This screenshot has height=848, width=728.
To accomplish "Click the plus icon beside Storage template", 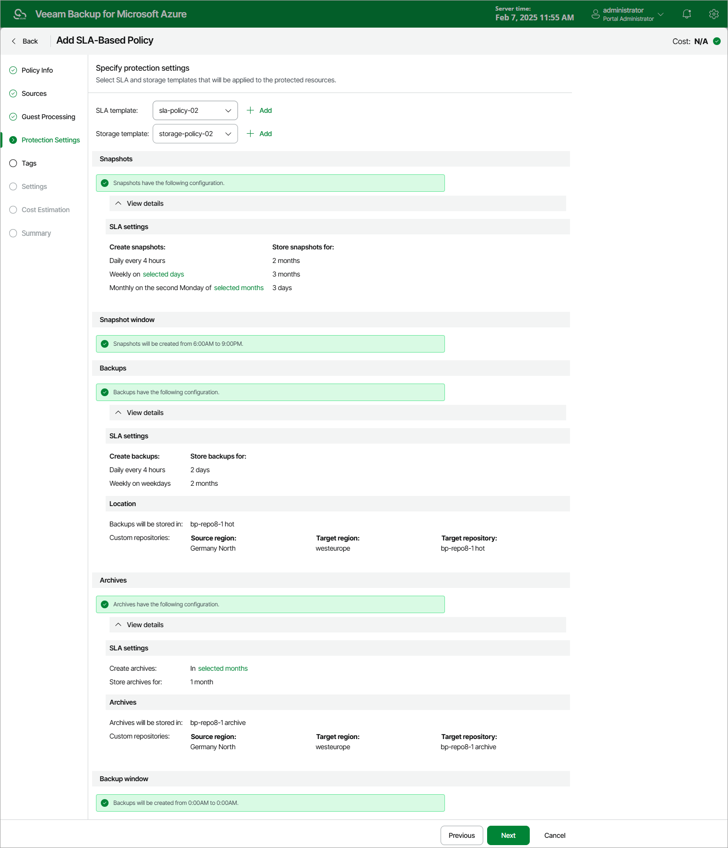I will (250, 134).
